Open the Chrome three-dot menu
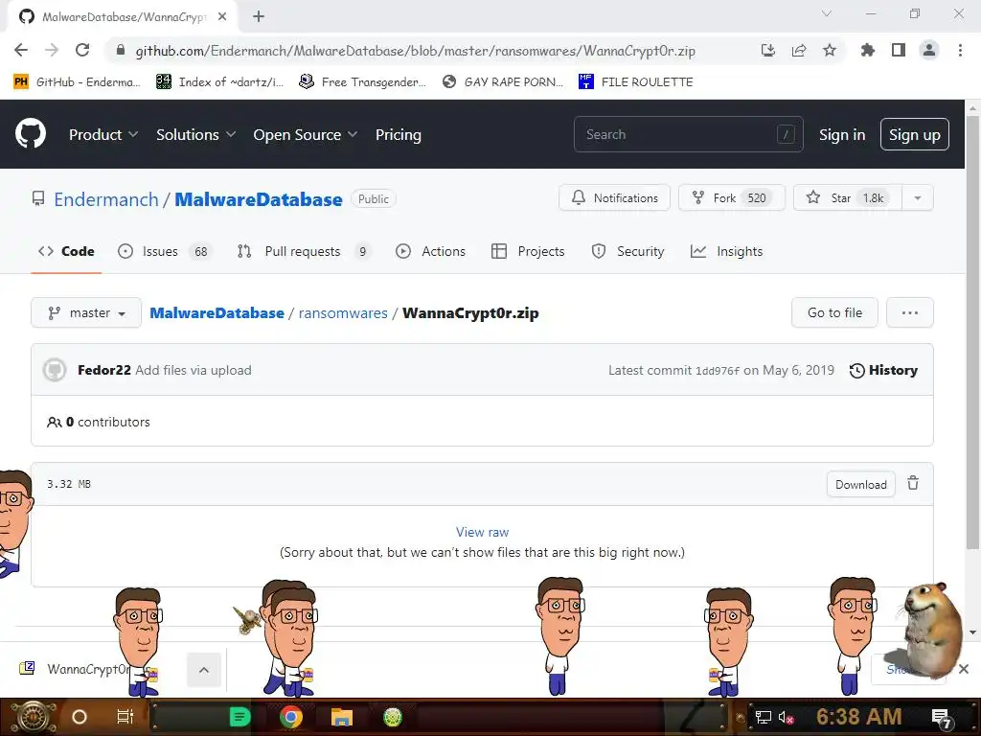 pos(960,50)
